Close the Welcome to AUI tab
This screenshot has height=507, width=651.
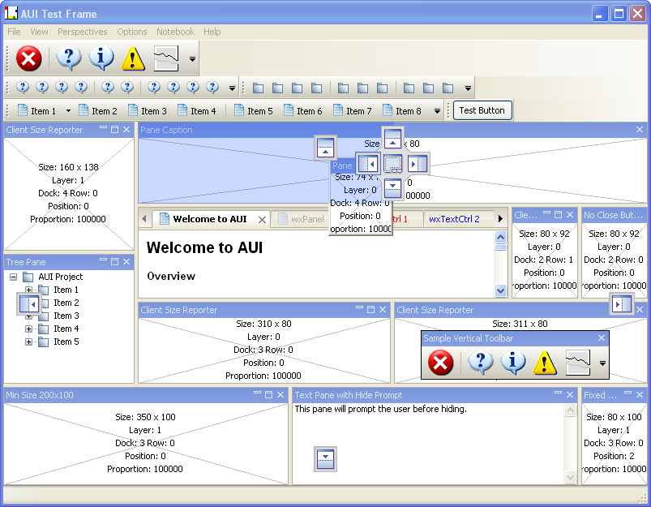point(262,219)
